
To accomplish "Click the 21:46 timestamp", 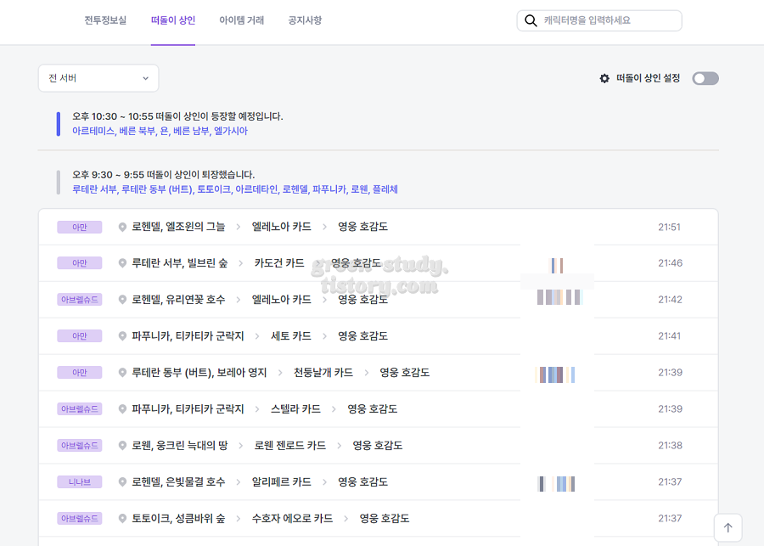I will (x=670, y=263).
